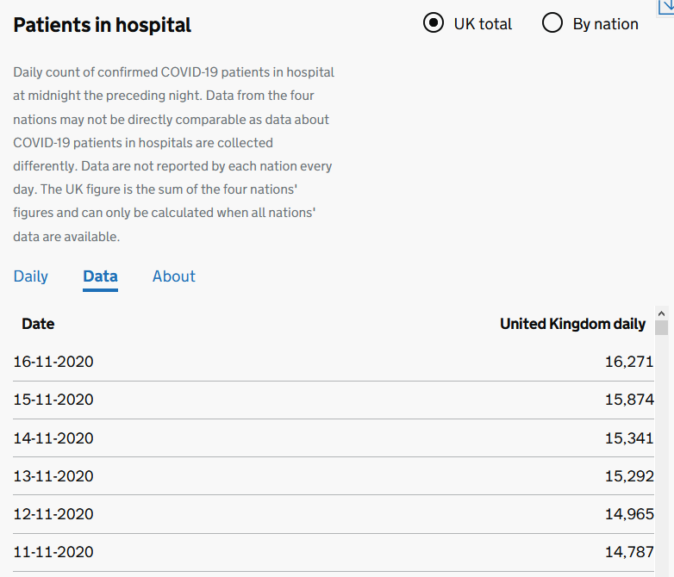Click the United Kingdom daily column header
This screenshot has height=577, width=674.
pyautogui.click(x=572, y=324)
